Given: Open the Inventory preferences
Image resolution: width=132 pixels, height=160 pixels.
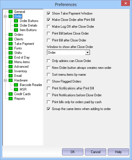Looking at the screenshot, I should click(x=21, y=71).
